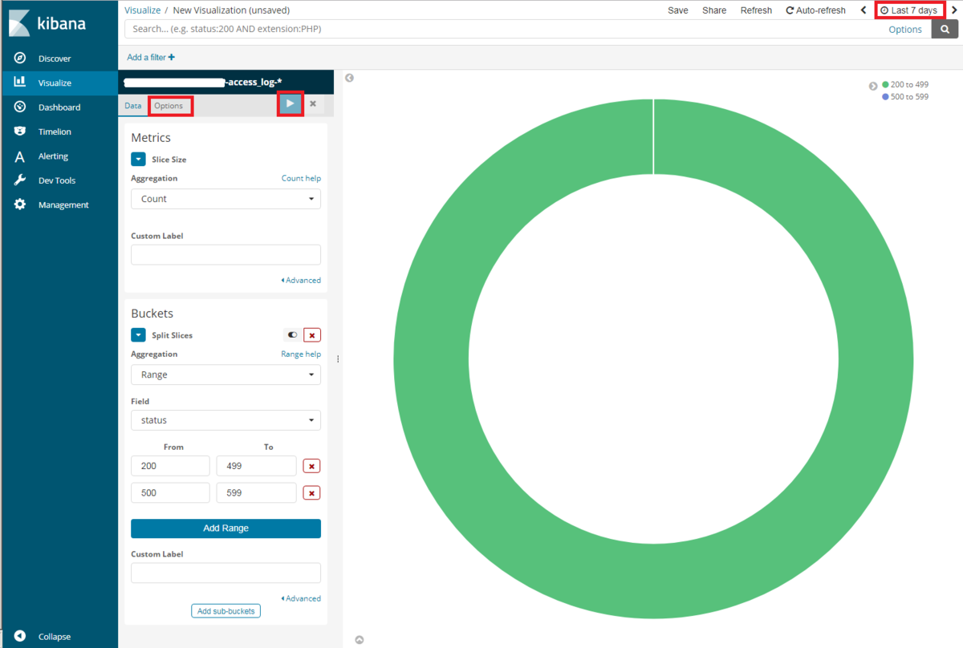Viewport: 963px width, 648px height.
Task: Expand Advanced under Metrics
Action: pyautogui.click(x=301, y=281)
